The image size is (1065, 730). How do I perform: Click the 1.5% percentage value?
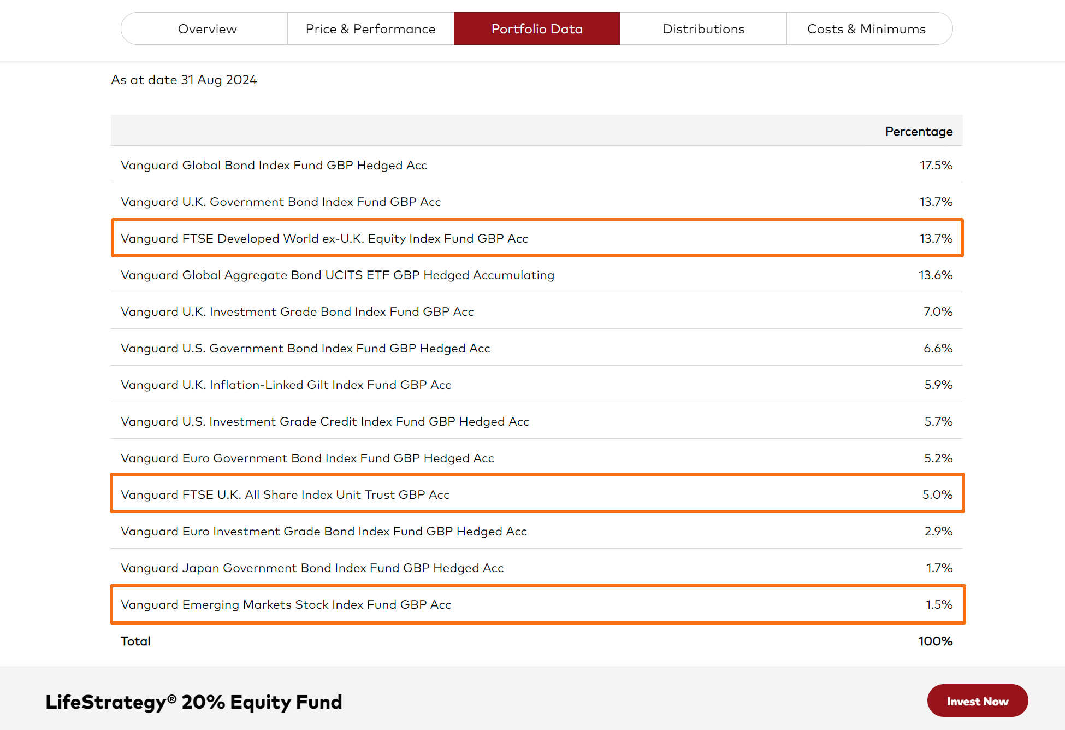pyautogui.click(x=939, y=604)
